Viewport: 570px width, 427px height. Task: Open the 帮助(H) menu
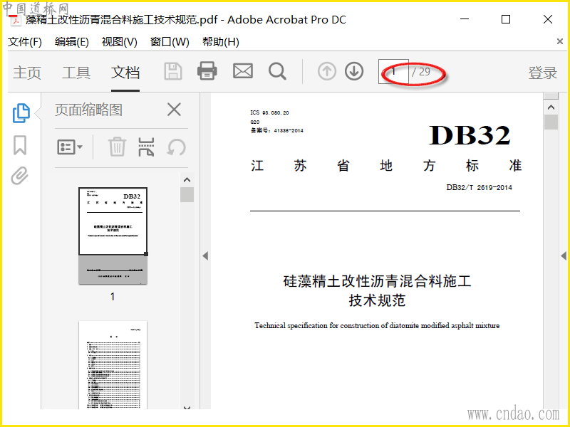(x=221, y=42)
